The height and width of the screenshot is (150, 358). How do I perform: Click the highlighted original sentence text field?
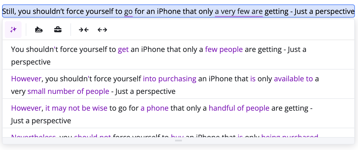tap(179, 12)
